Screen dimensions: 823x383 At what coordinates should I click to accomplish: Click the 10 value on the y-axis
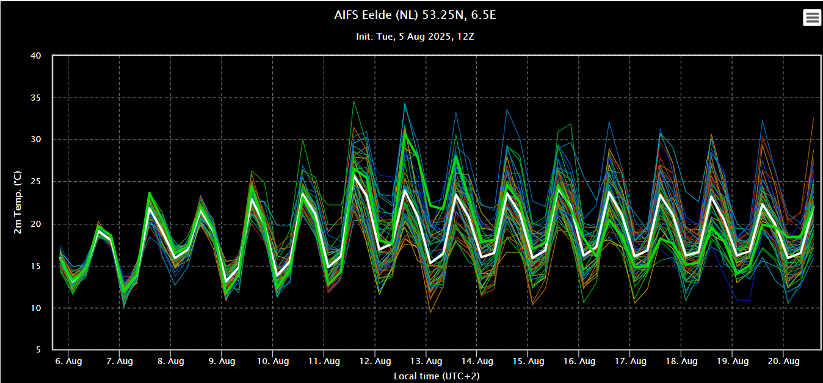(x=35, y=308)
